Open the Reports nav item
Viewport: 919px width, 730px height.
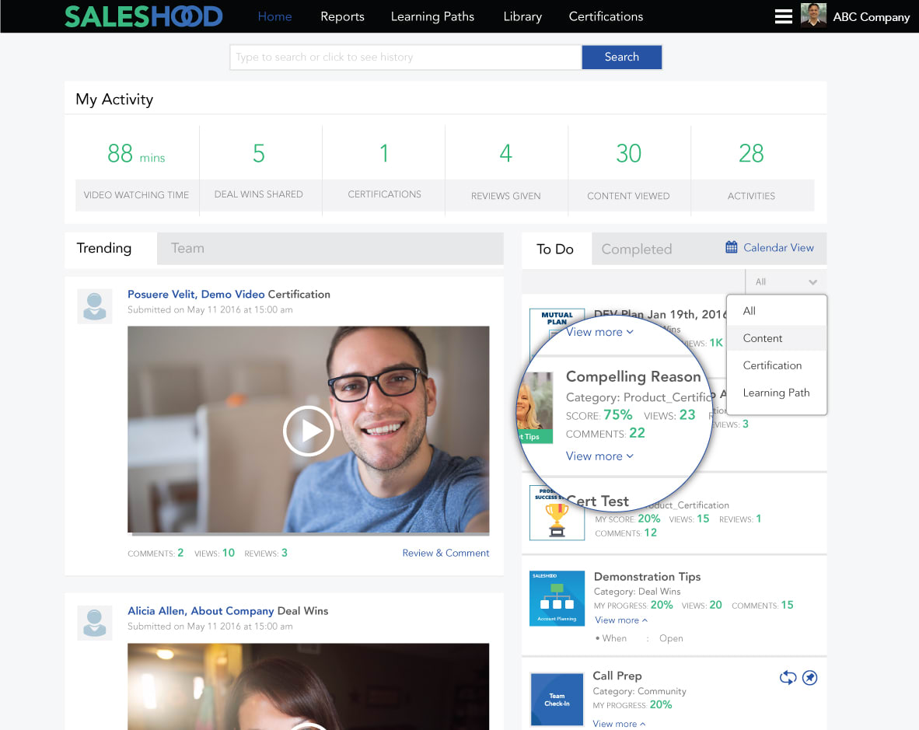click(342, 16)
